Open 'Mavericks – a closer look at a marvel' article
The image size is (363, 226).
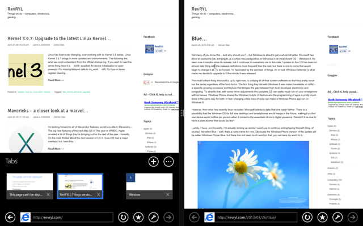click(48, 111)
